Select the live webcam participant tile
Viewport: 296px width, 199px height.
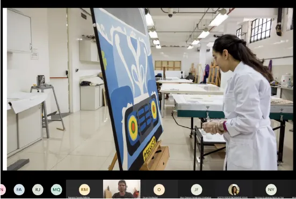coord(122,189)
